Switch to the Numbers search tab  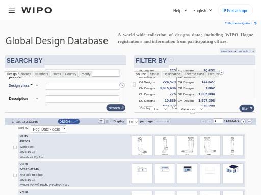click(x=42, y=74)
